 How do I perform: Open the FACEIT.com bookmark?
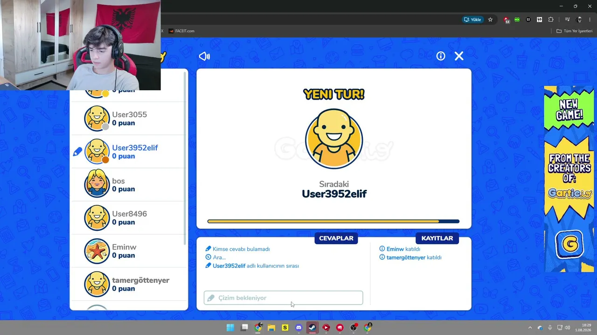tap(181, 31)
